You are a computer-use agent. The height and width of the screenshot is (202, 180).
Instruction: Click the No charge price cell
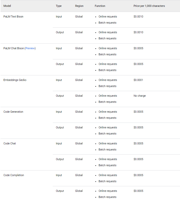[140, 96]
